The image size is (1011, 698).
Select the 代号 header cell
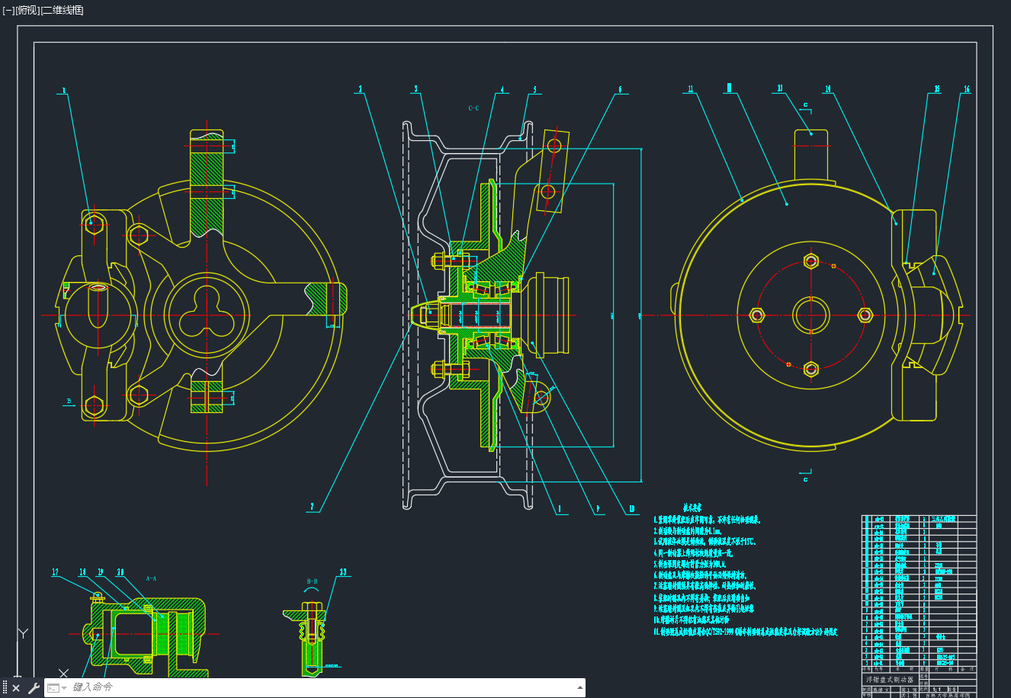point(878,669)
